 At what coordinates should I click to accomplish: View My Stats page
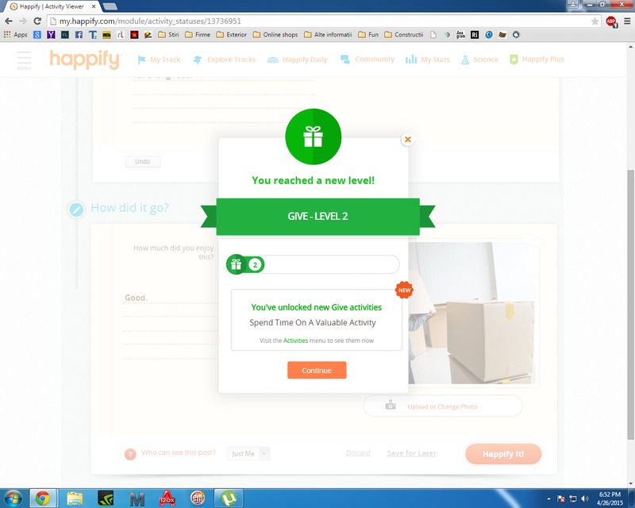[428, 60]
